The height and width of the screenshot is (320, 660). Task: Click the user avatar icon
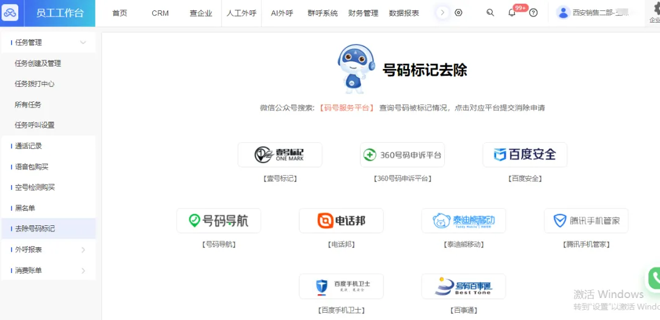[x=563, y=13]
